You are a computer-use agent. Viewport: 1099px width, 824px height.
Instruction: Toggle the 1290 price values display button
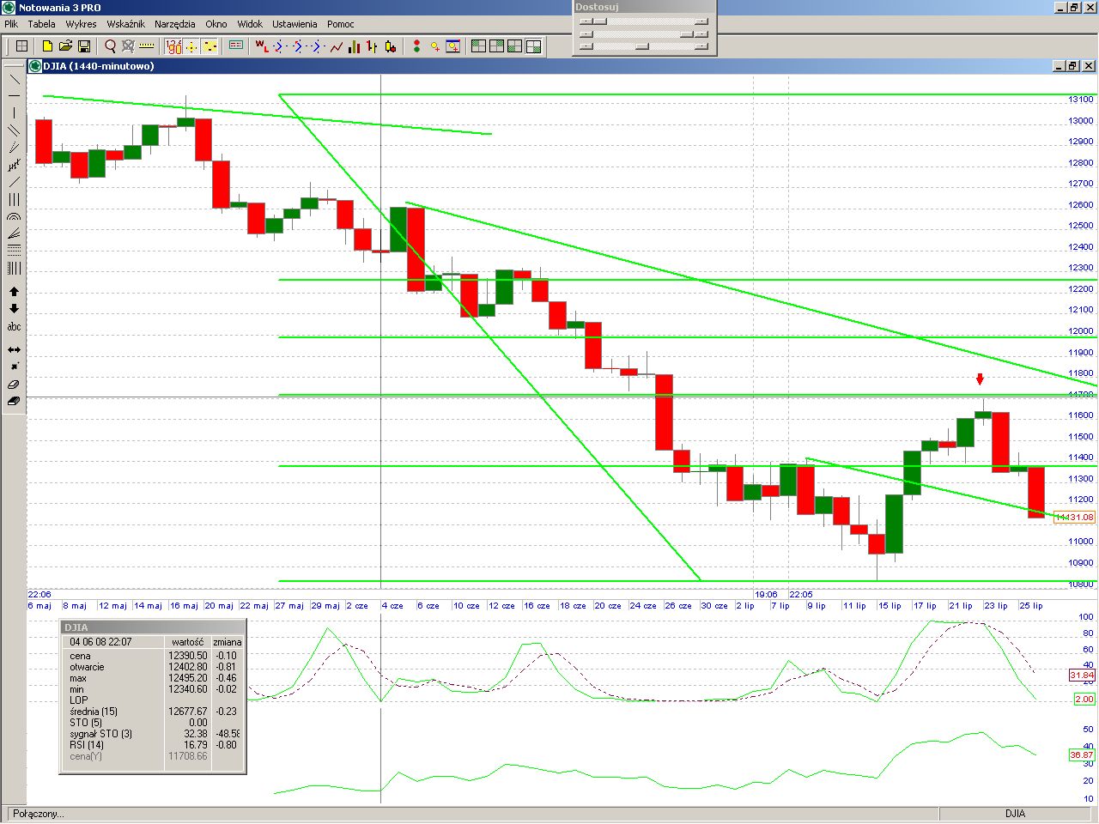tap(173, 46)
